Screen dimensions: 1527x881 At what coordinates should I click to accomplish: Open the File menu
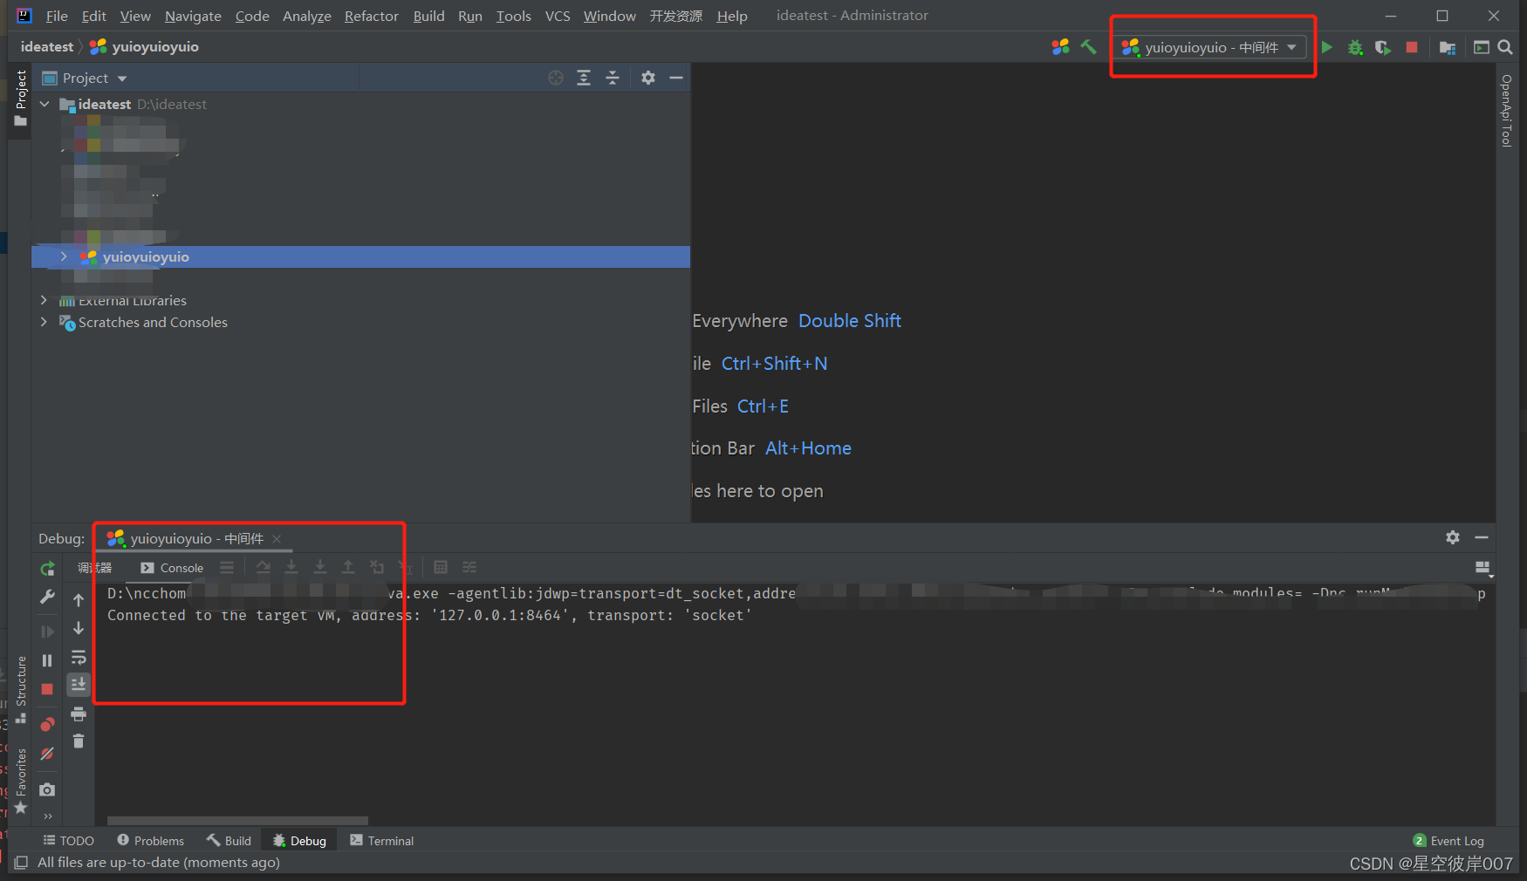[x=57, y=16]
